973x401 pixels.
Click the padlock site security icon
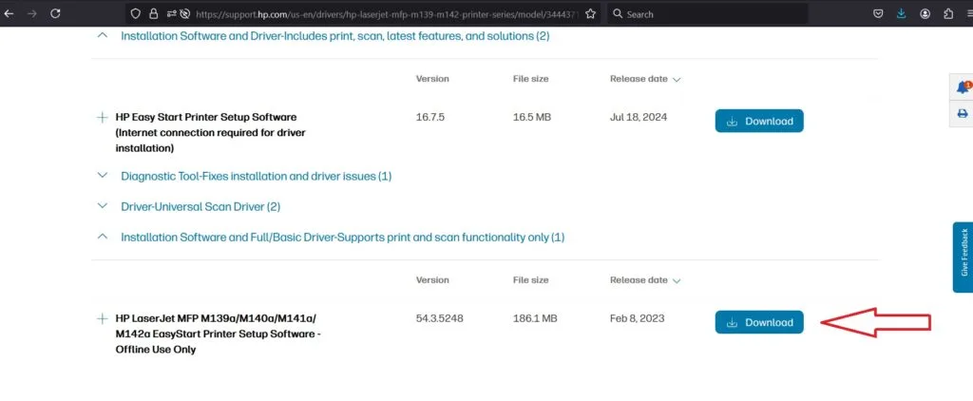pyautogui.click(x=155, y=14)
